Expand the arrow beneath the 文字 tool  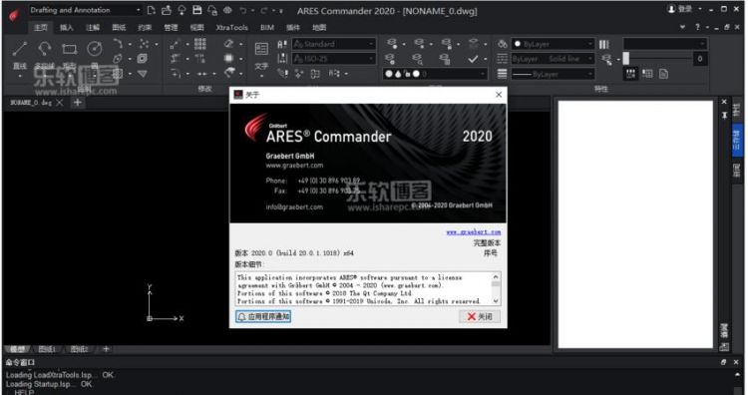[x=261, y=76]
